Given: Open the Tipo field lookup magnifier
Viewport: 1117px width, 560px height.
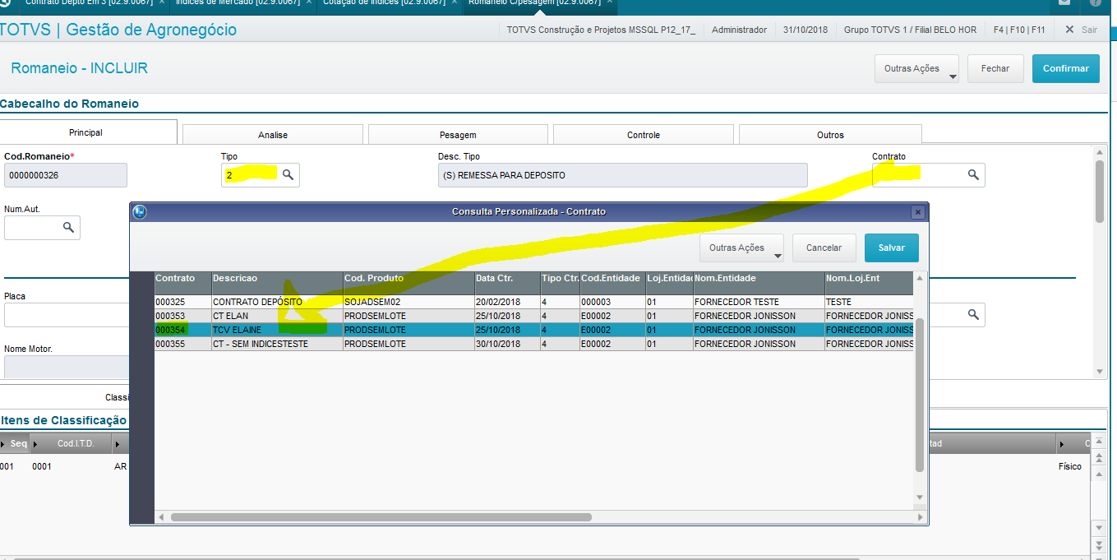Looking at the screenshot, I should tap(288, 175).
